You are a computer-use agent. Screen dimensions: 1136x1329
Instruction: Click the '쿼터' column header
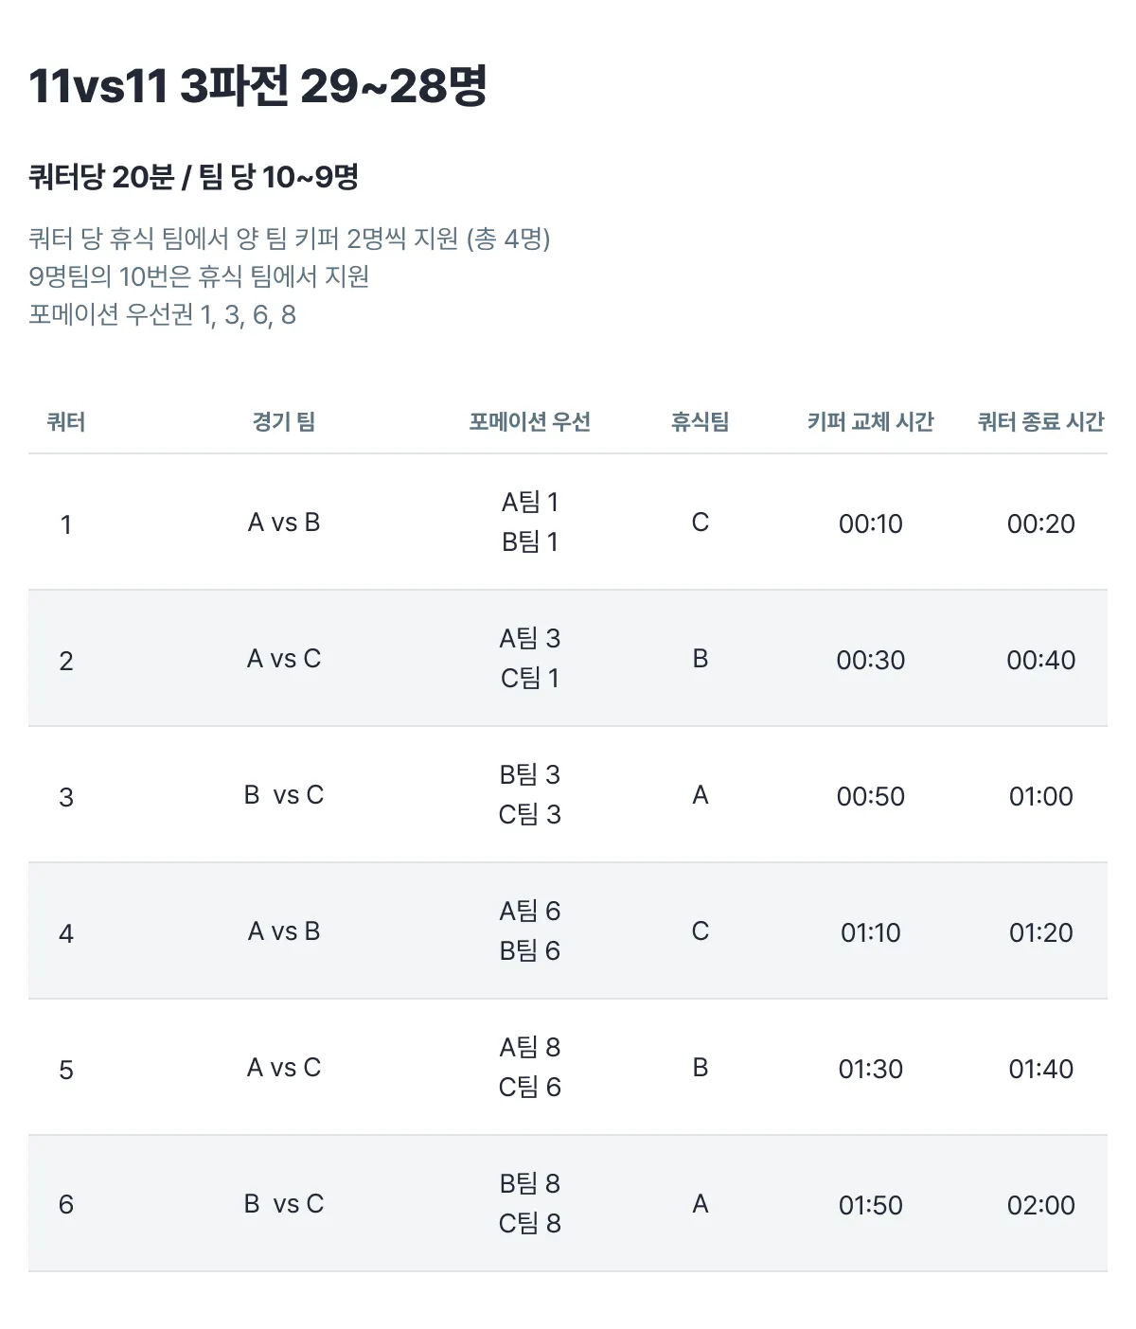coord(66,422)
